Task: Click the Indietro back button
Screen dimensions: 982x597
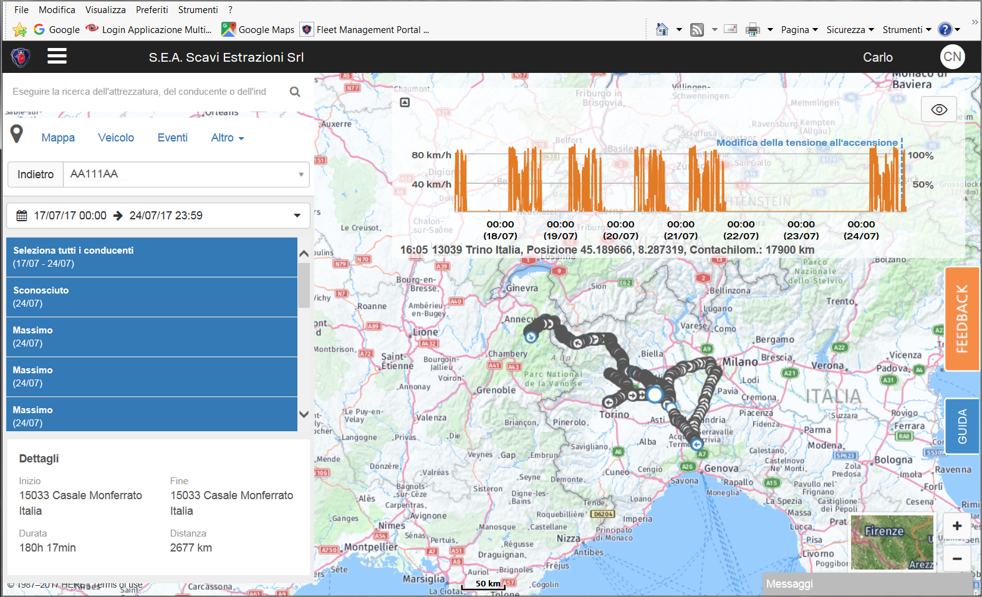Action: [36, 174]
